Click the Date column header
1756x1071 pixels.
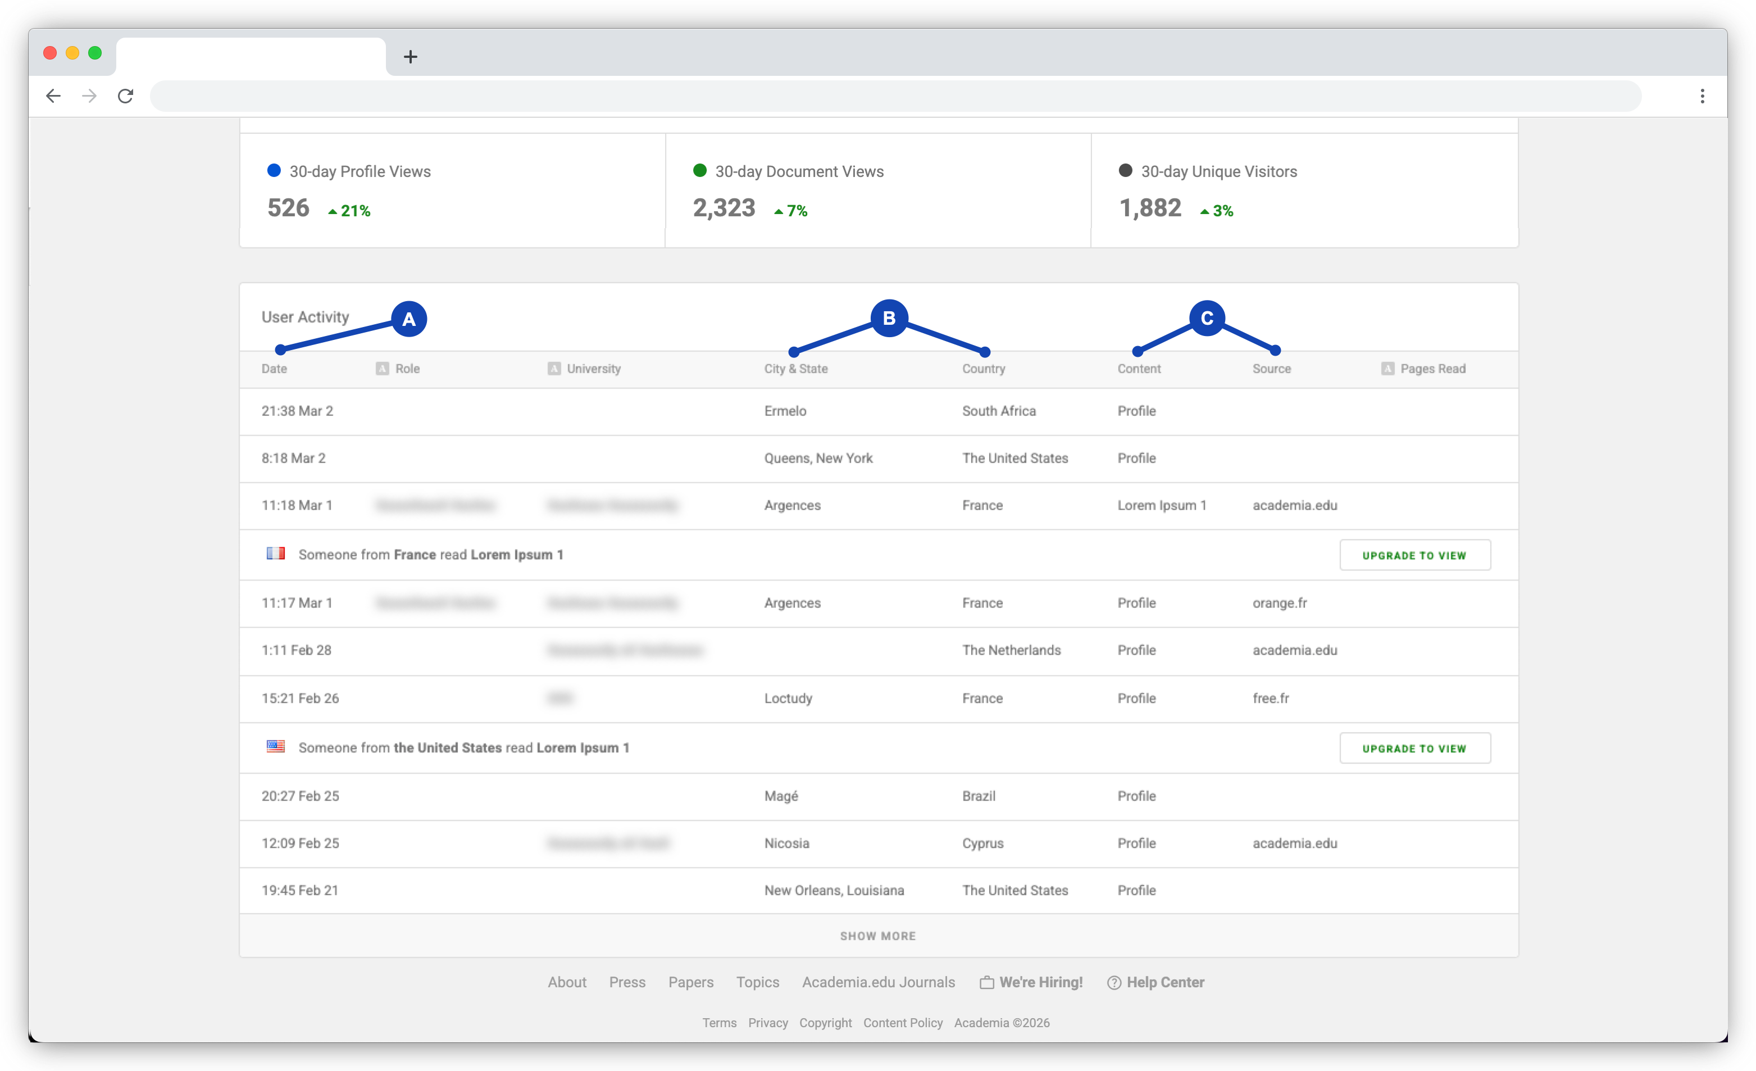274,369
